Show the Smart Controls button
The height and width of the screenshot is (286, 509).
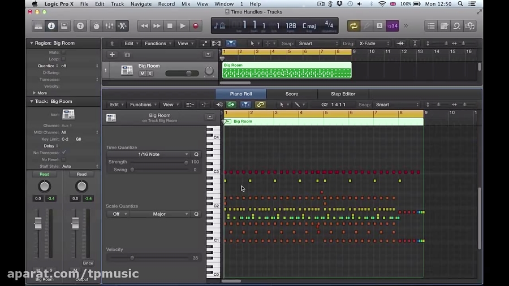[x=96, y=26]
